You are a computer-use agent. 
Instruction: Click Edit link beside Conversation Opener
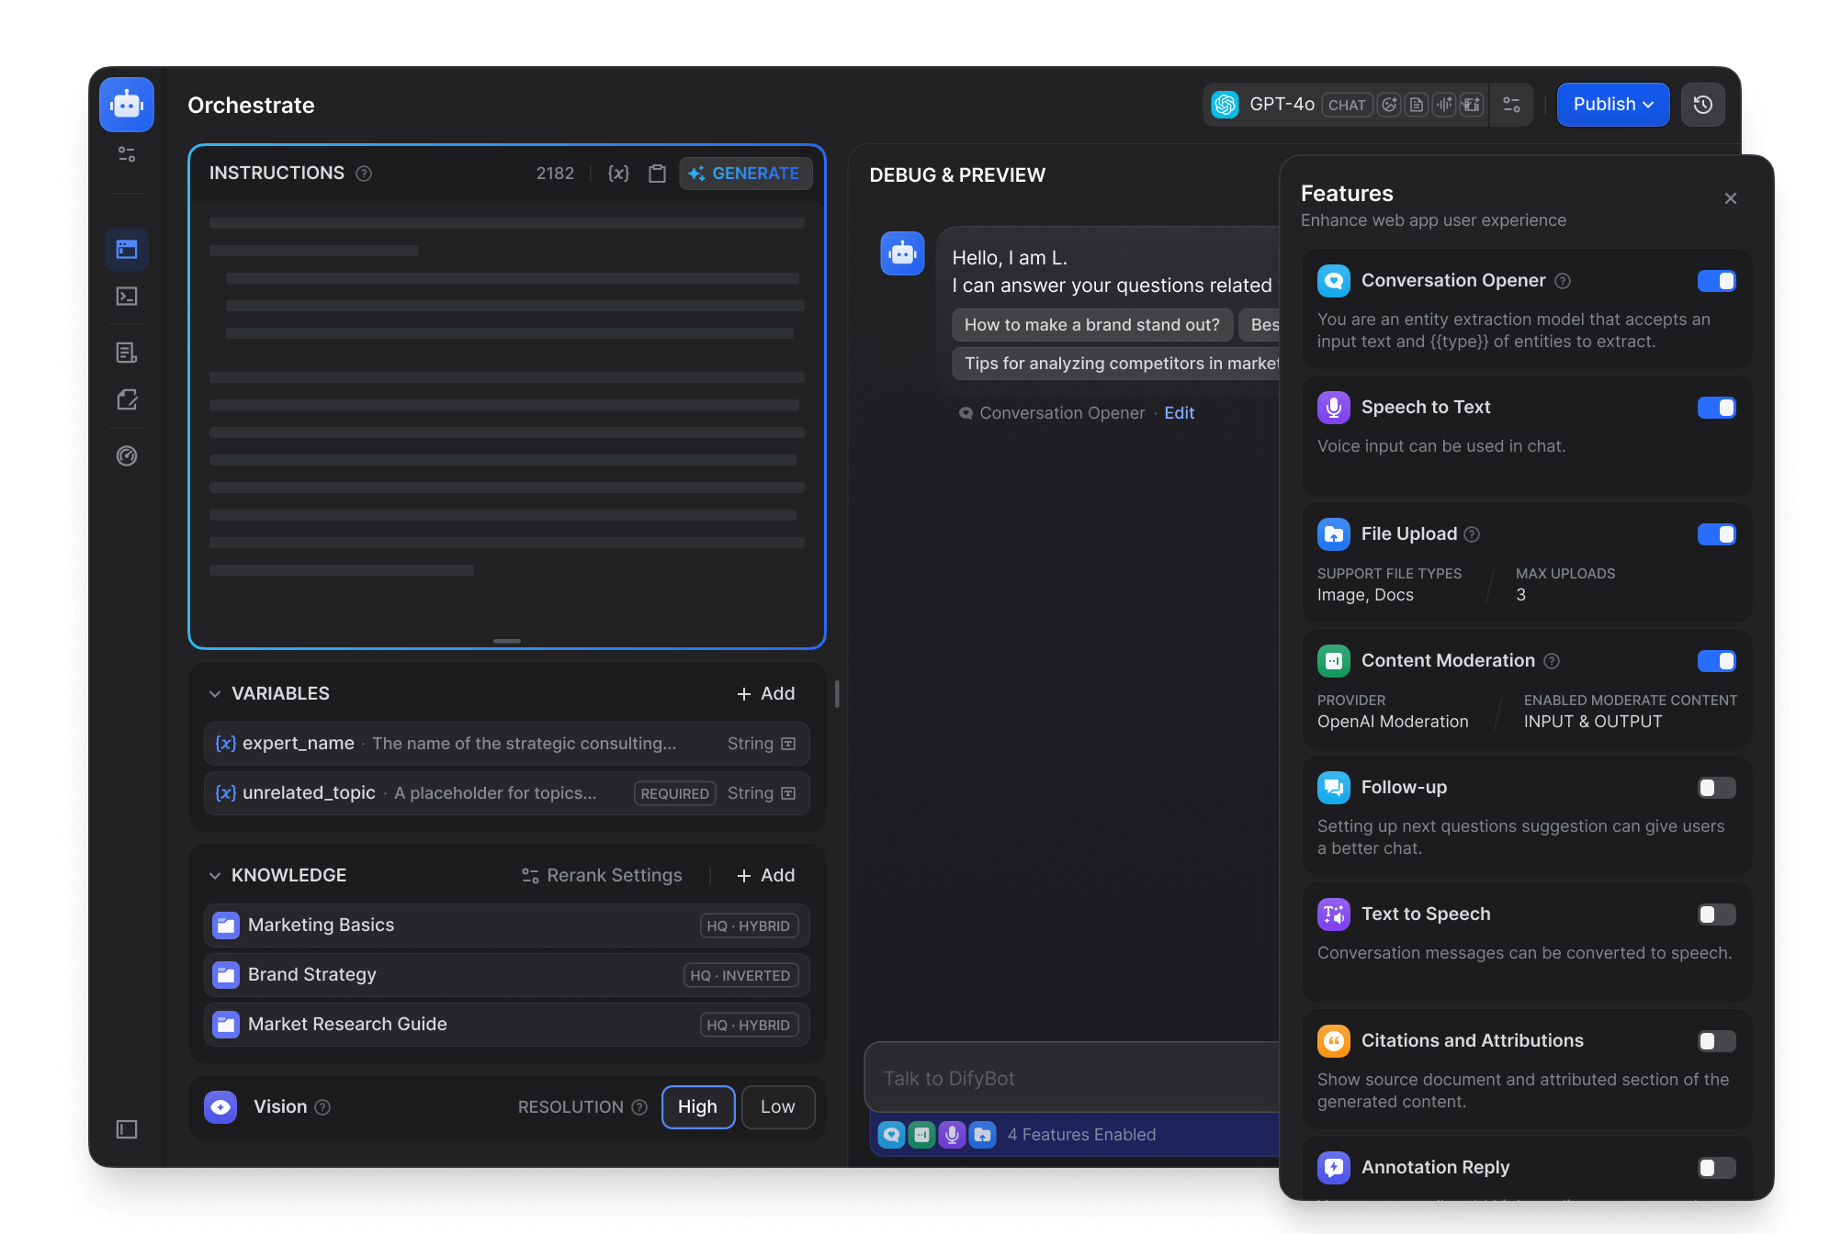pos(1179,413)
